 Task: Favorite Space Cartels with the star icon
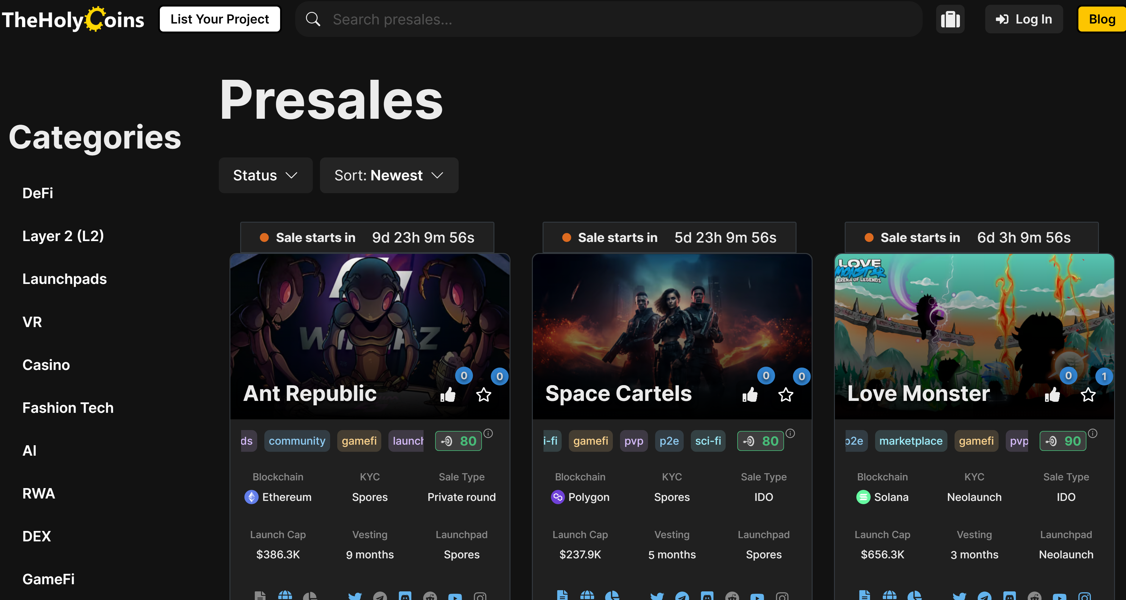pos(786,395)
